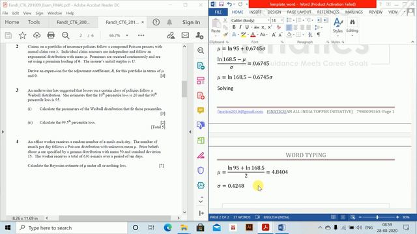
Task: Apply subscript formatting
Action: pyautogui.click(x=263, y=27)
